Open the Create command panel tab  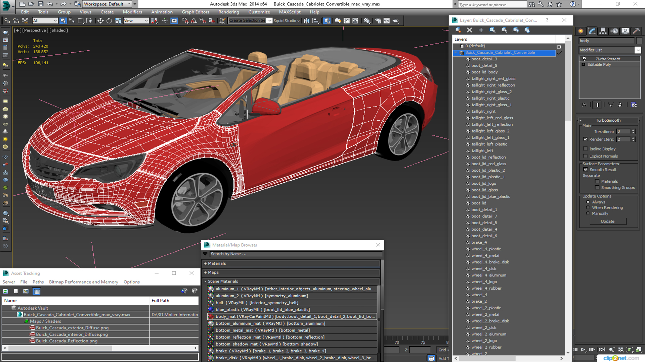tap(581, 31)
